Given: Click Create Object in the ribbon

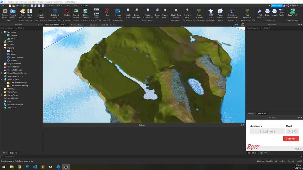Looking at the screenshot, I should coord(158,13).
